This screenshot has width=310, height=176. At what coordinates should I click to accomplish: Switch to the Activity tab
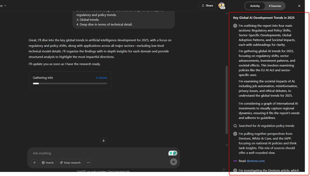255,6
